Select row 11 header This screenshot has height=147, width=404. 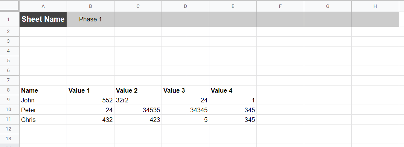(9, 119)
